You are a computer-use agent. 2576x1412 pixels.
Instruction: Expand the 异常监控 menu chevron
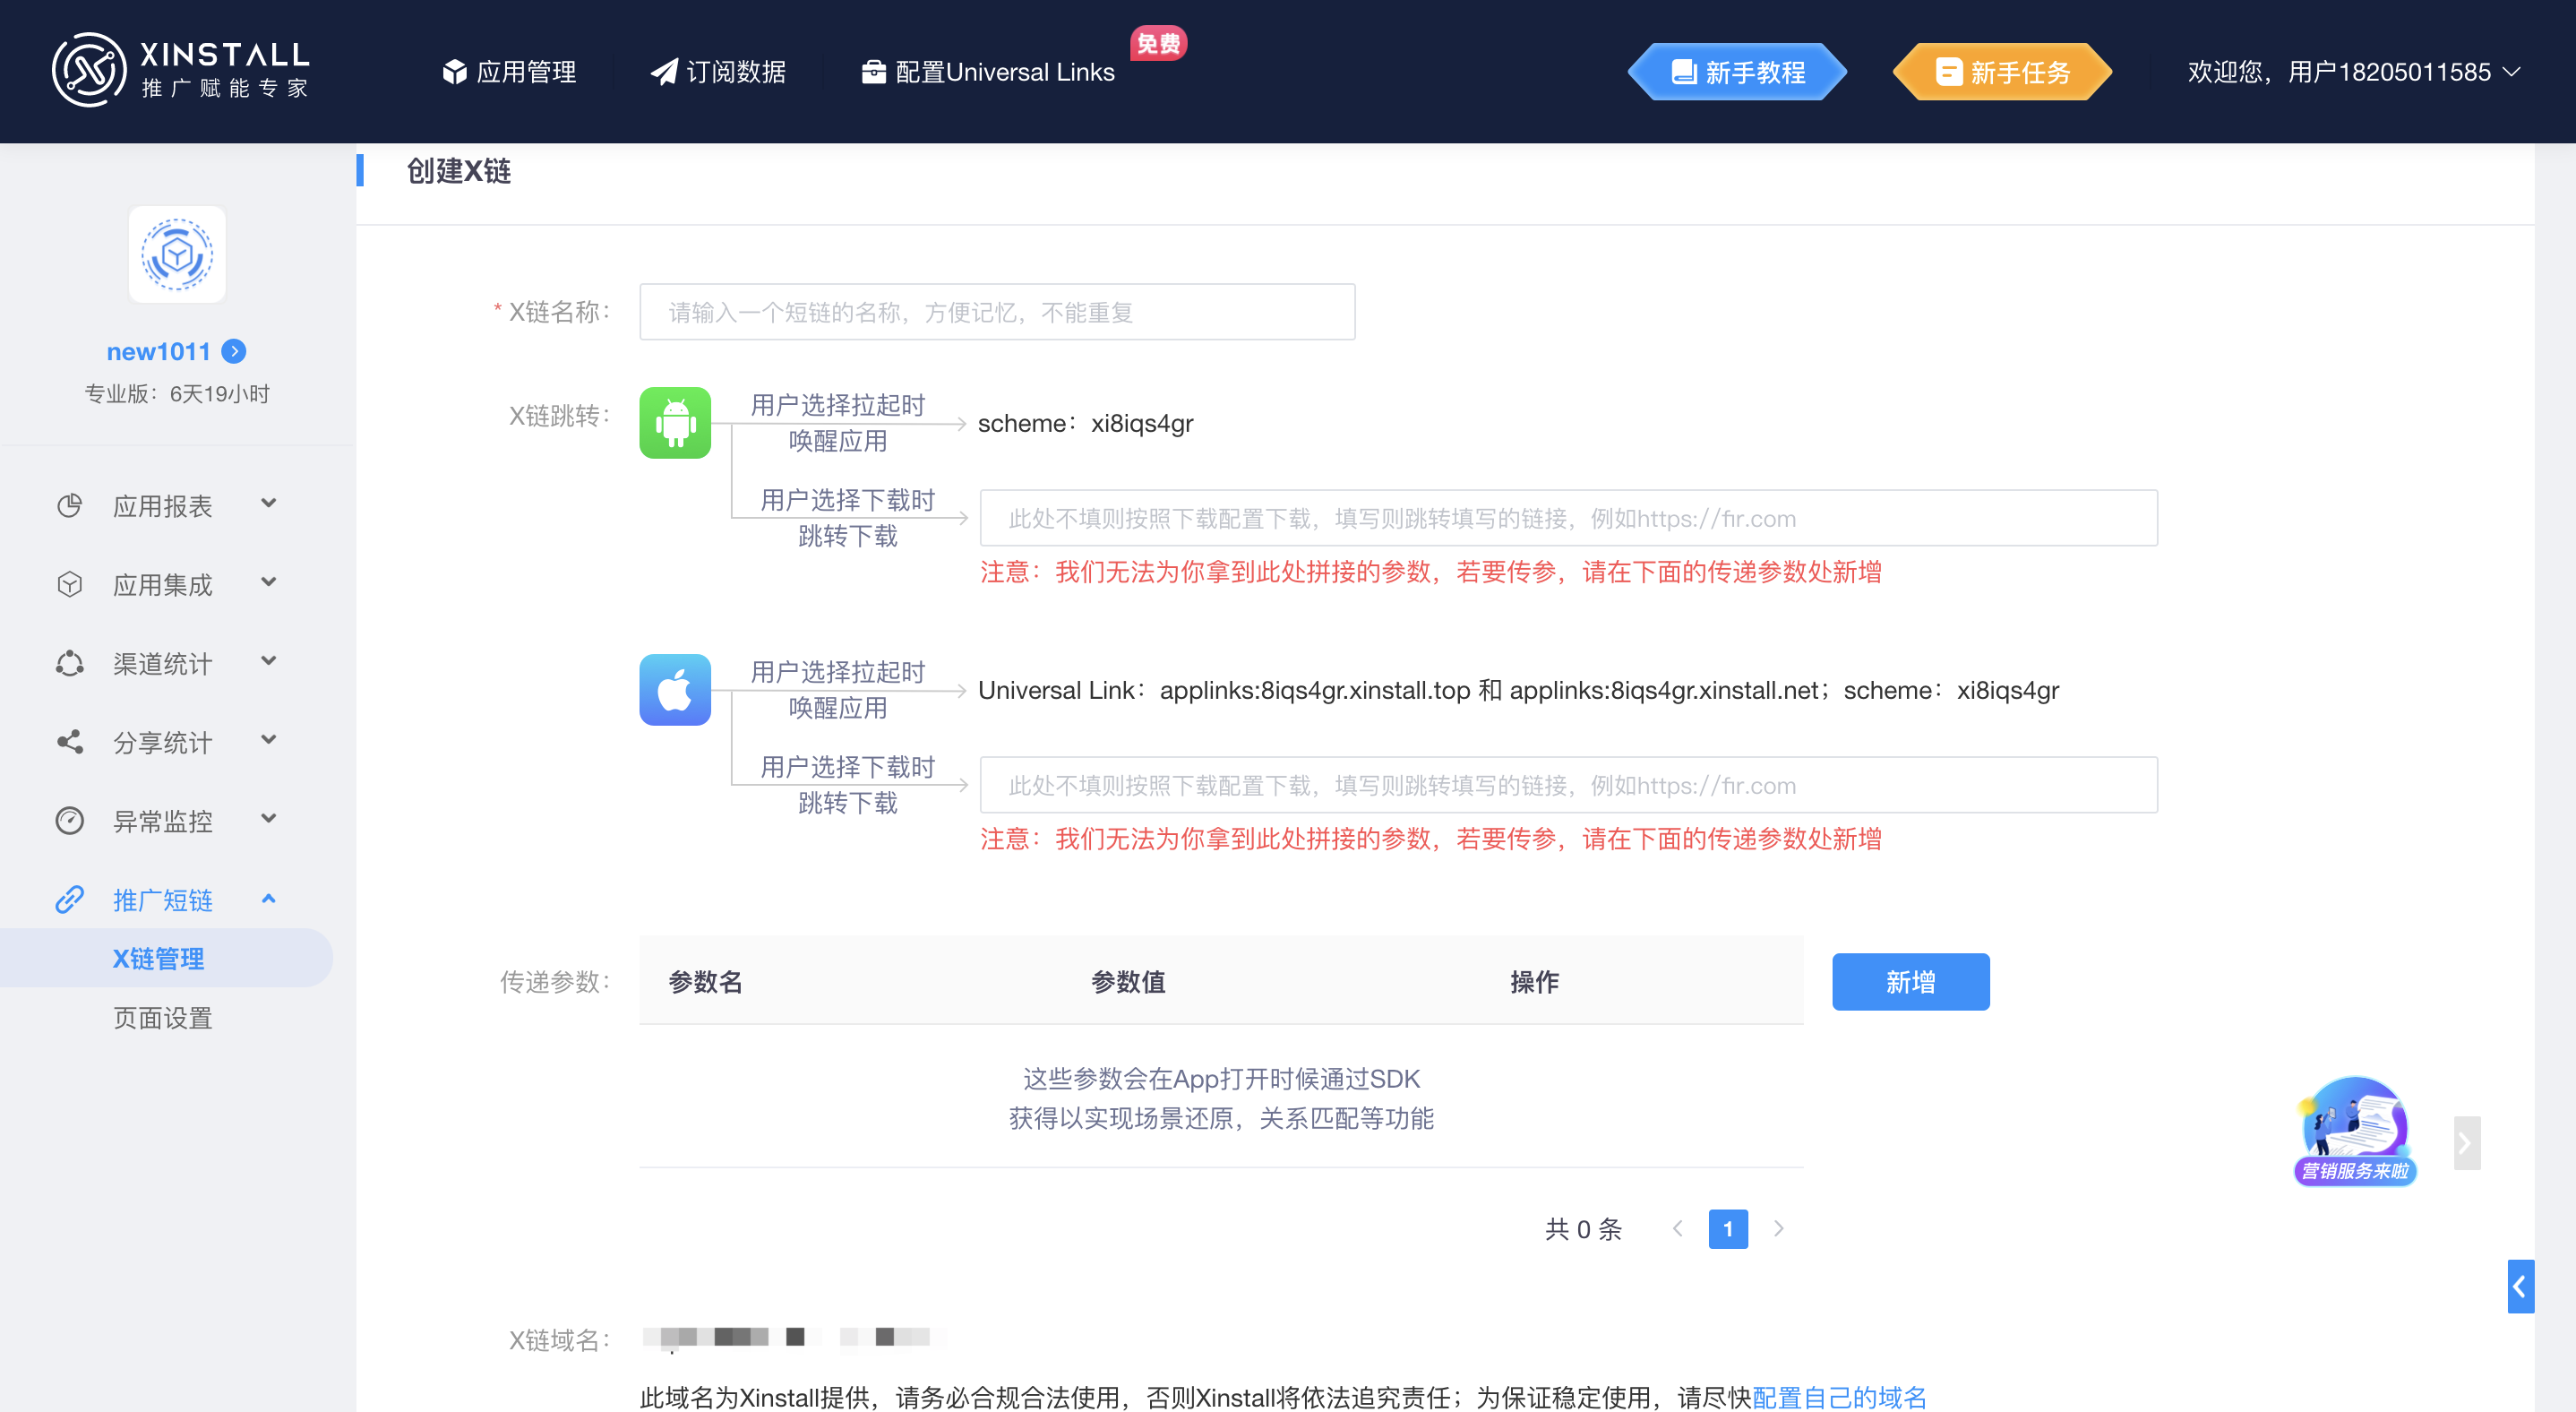[268, 819]
